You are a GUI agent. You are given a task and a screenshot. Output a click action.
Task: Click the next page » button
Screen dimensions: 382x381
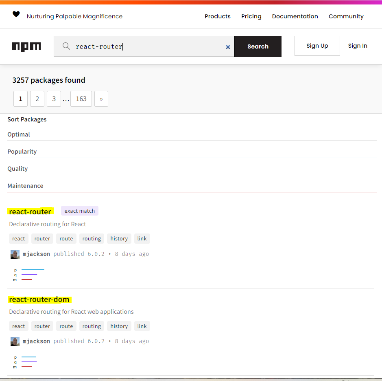(101, 99)
